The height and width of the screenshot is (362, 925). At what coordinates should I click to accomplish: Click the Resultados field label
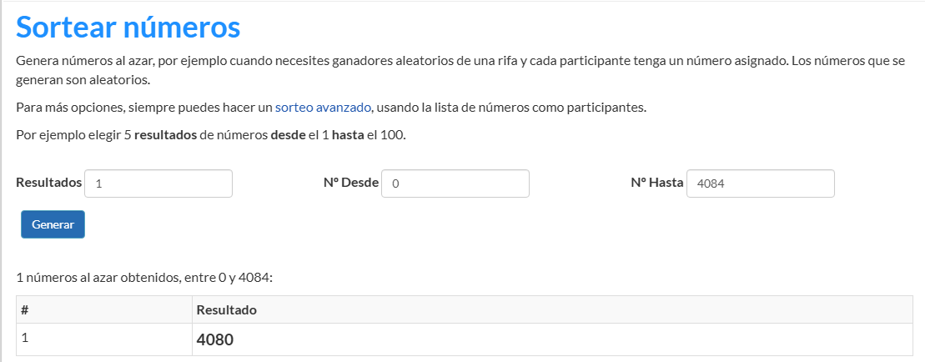[x=49, y=183]
